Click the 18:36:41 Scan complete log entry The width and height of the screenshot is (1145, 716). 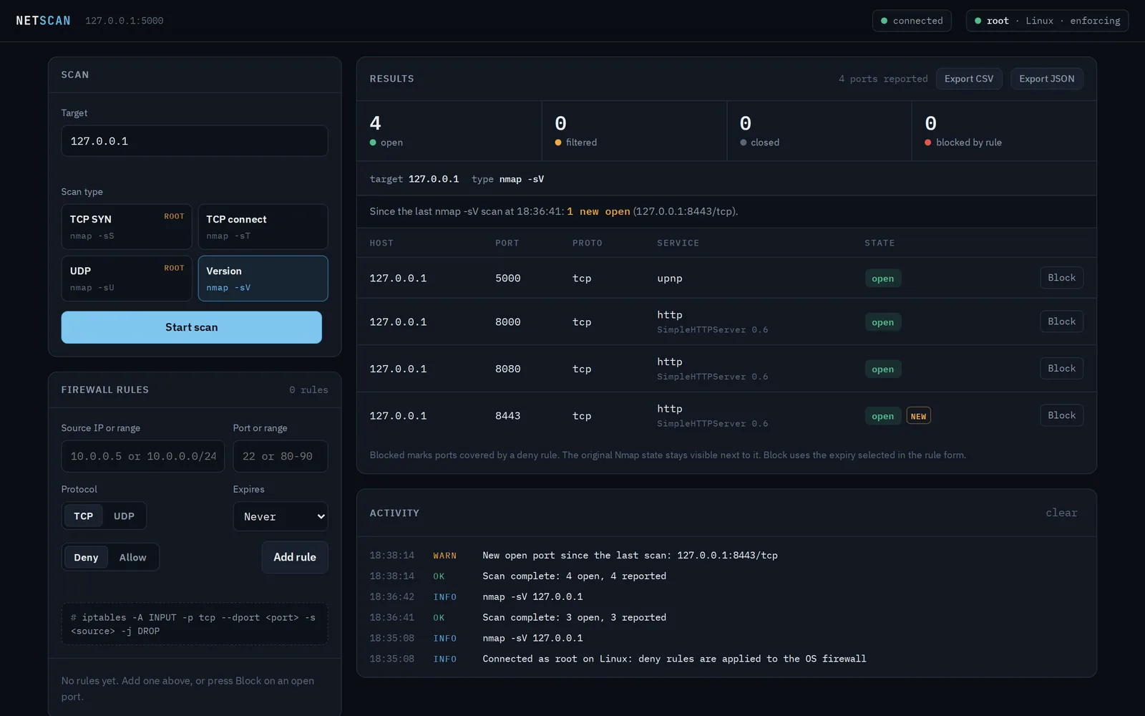pos(726,617)
